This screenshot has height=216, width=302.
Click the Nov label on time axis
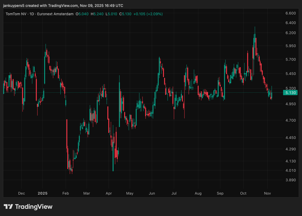coord(267,193)
